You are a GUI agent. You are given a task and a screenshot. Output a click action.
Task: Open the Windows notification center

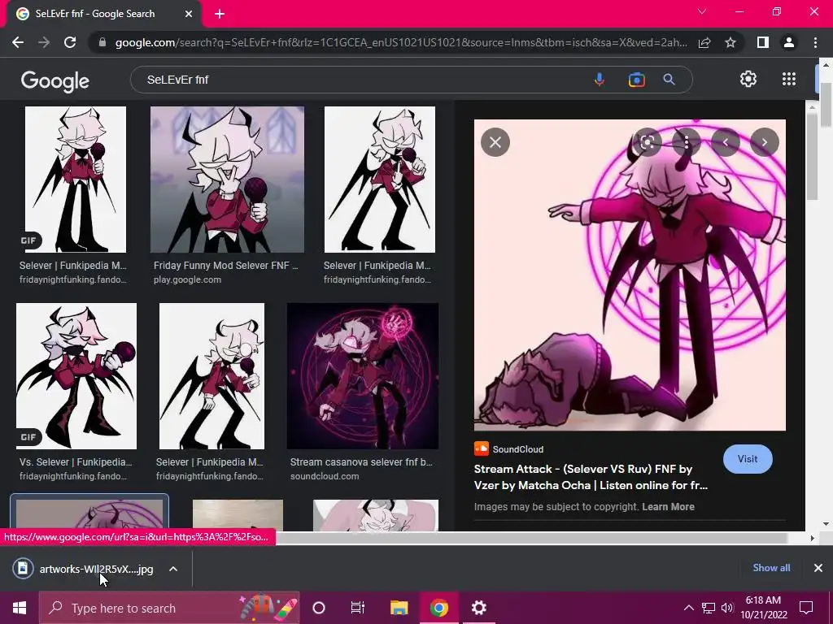pos(806,608)
